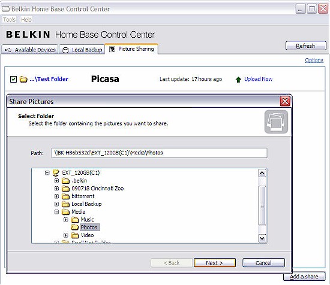
Task: Click the folder tree scroll up arrow
Action: click(262, 173)
